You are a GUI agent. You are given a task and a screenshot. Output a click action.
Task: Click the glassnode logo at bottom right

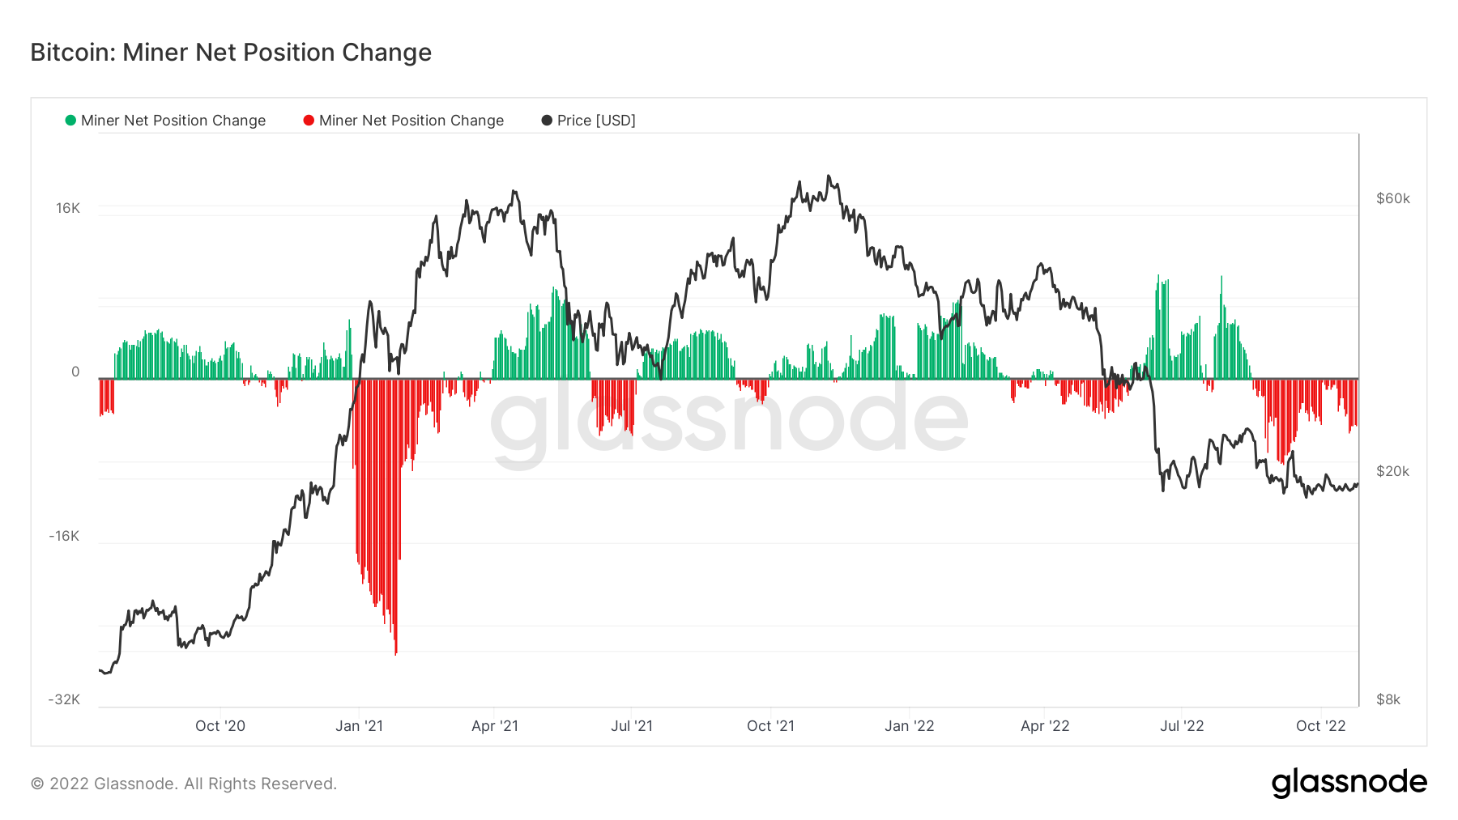pos(1349,783)
